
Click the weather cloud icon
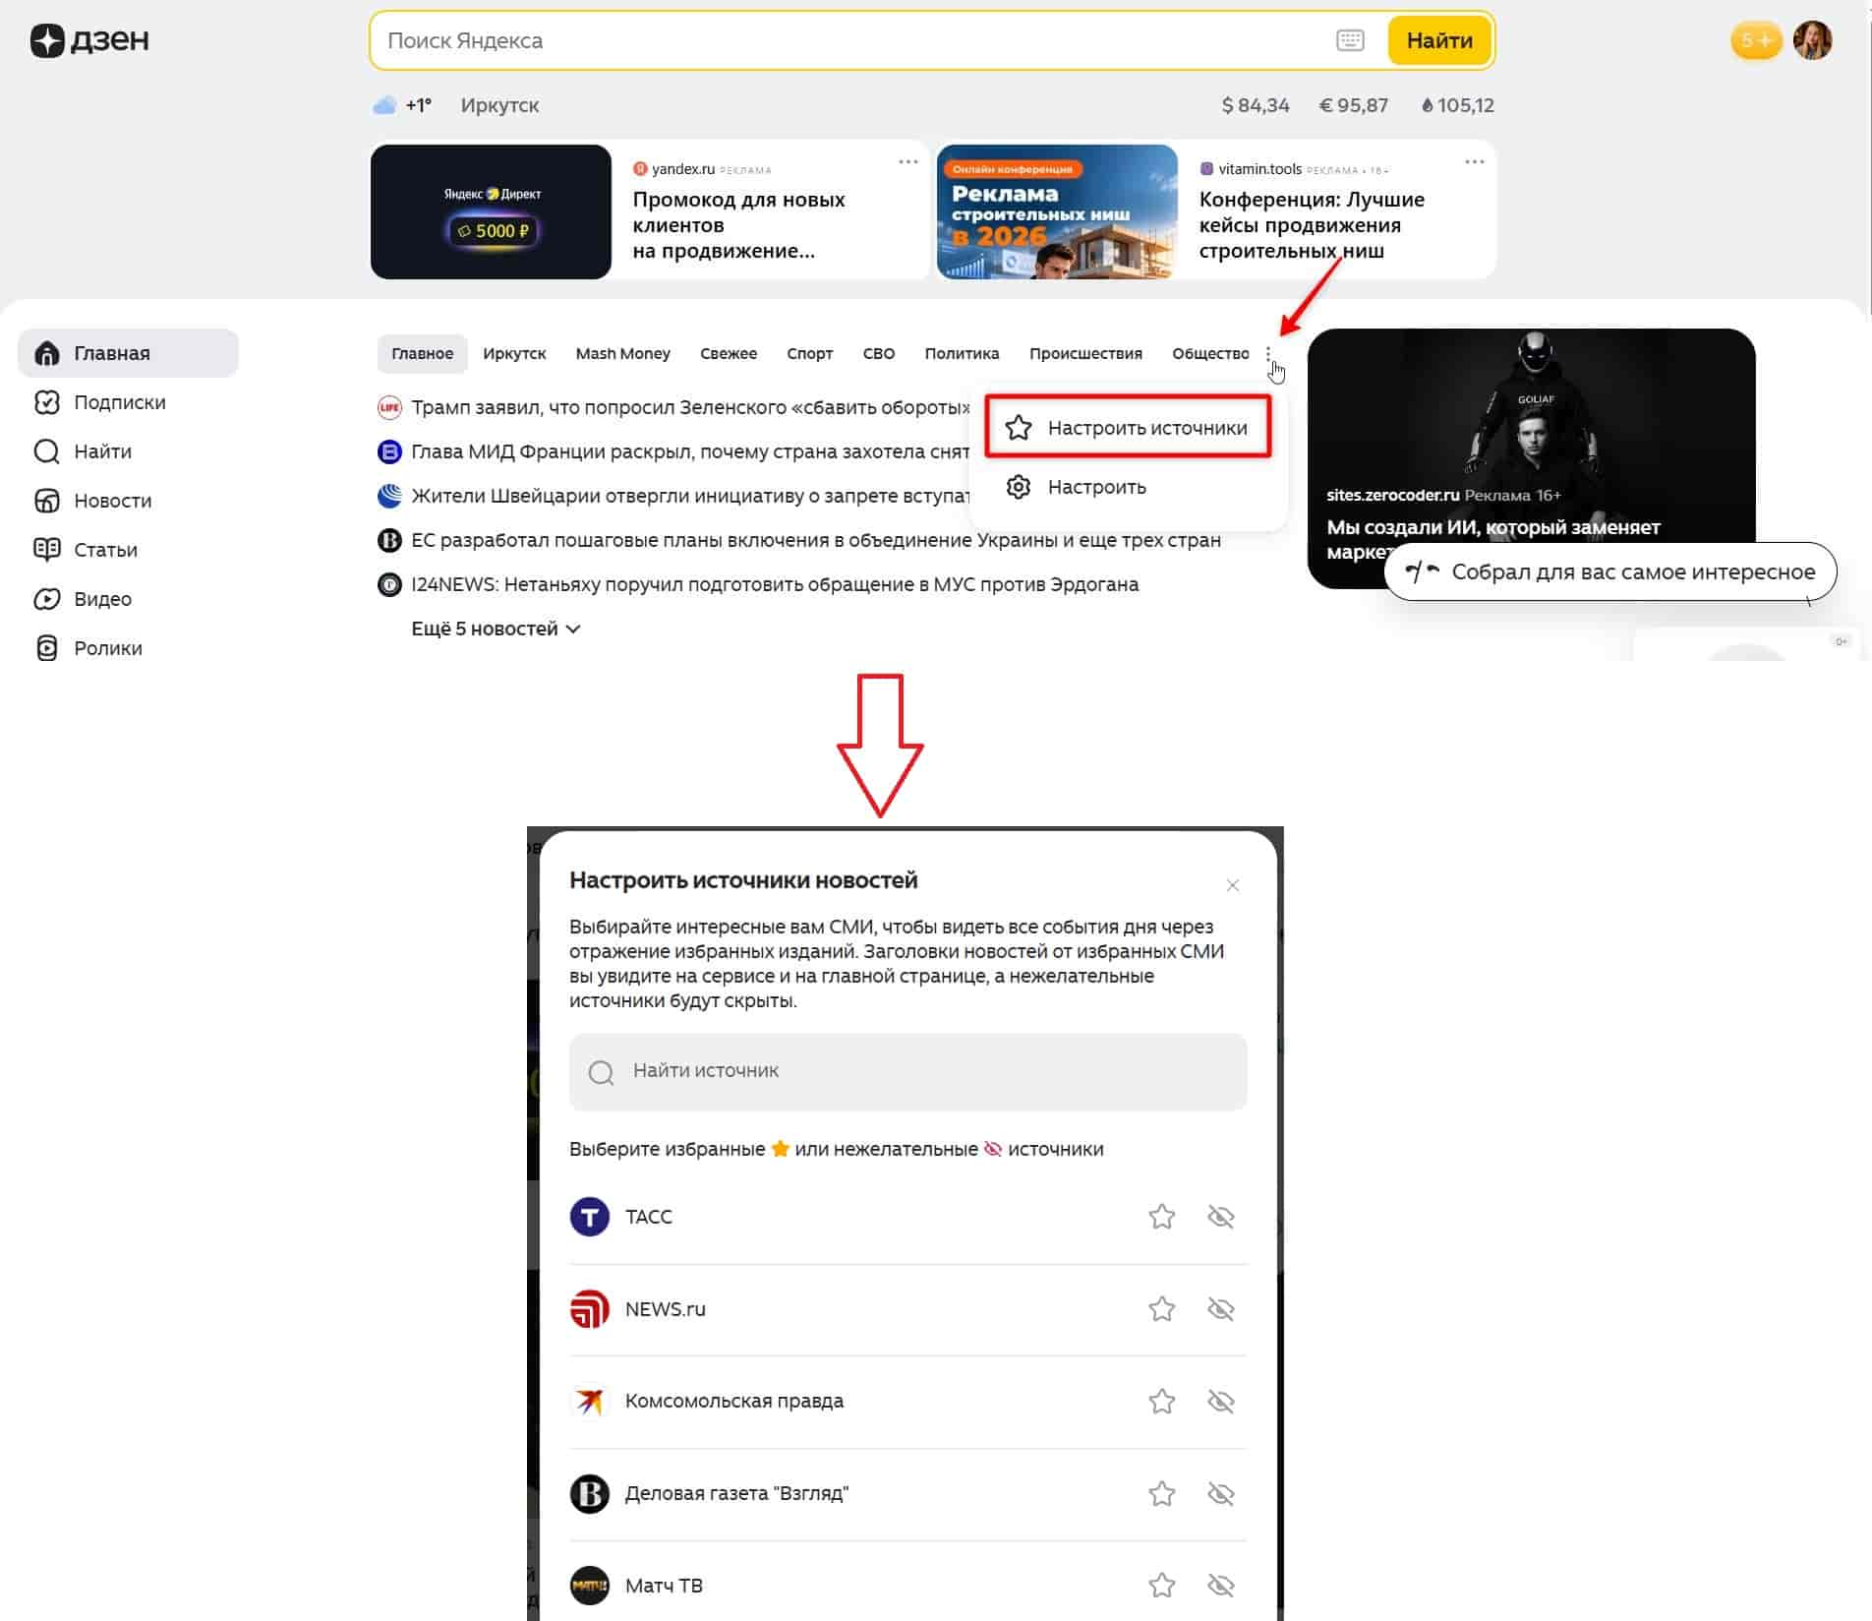click(x=384, y=105)
